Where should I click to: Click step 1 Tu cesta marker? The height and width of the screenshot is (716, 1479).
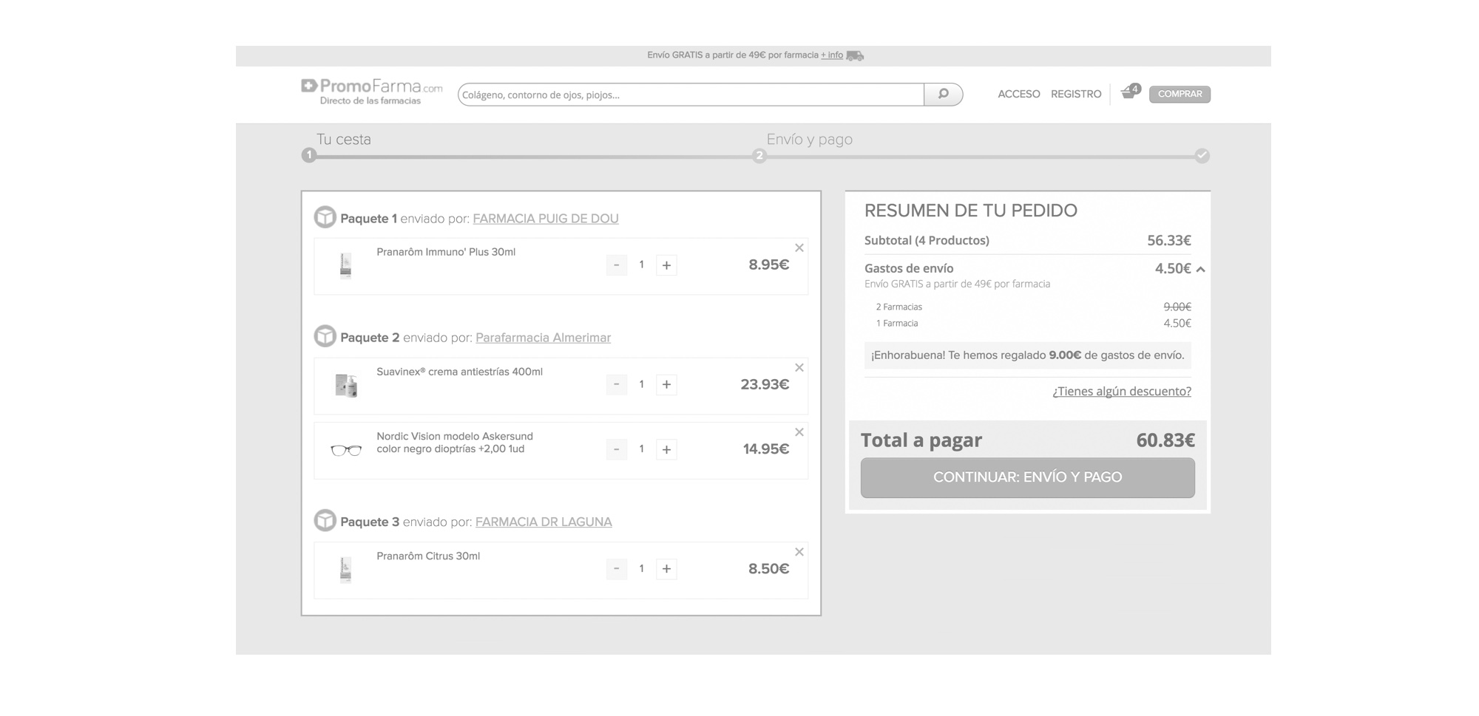pos(309,155)
